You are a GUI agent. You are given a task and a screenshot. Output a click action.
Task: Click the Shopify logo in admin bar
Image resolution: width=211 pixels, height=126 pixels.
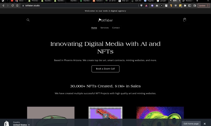[x=6, y=123]
